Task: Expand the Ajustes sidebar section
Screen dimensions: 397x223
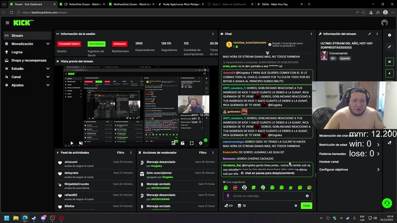Action: point(48,85)
